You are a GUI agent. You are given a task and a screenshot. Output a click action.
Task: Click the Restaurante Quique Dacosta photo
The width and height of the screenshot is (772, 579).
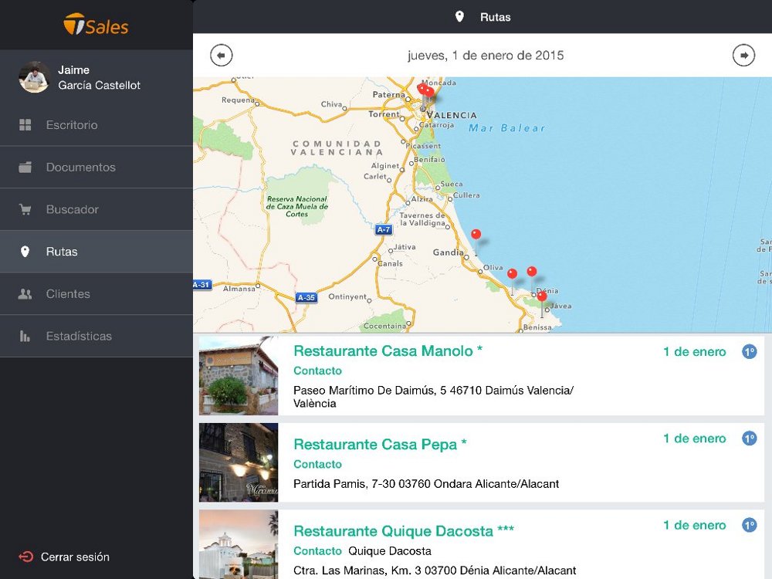tap(239, 544)
